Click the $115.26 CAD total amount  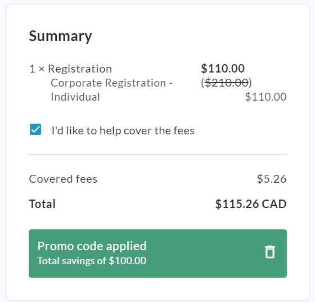tap(251, 204)
